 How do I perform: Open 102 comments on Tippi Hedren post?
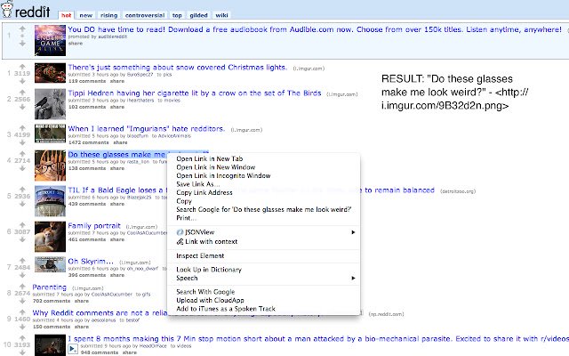coord(87,107)
